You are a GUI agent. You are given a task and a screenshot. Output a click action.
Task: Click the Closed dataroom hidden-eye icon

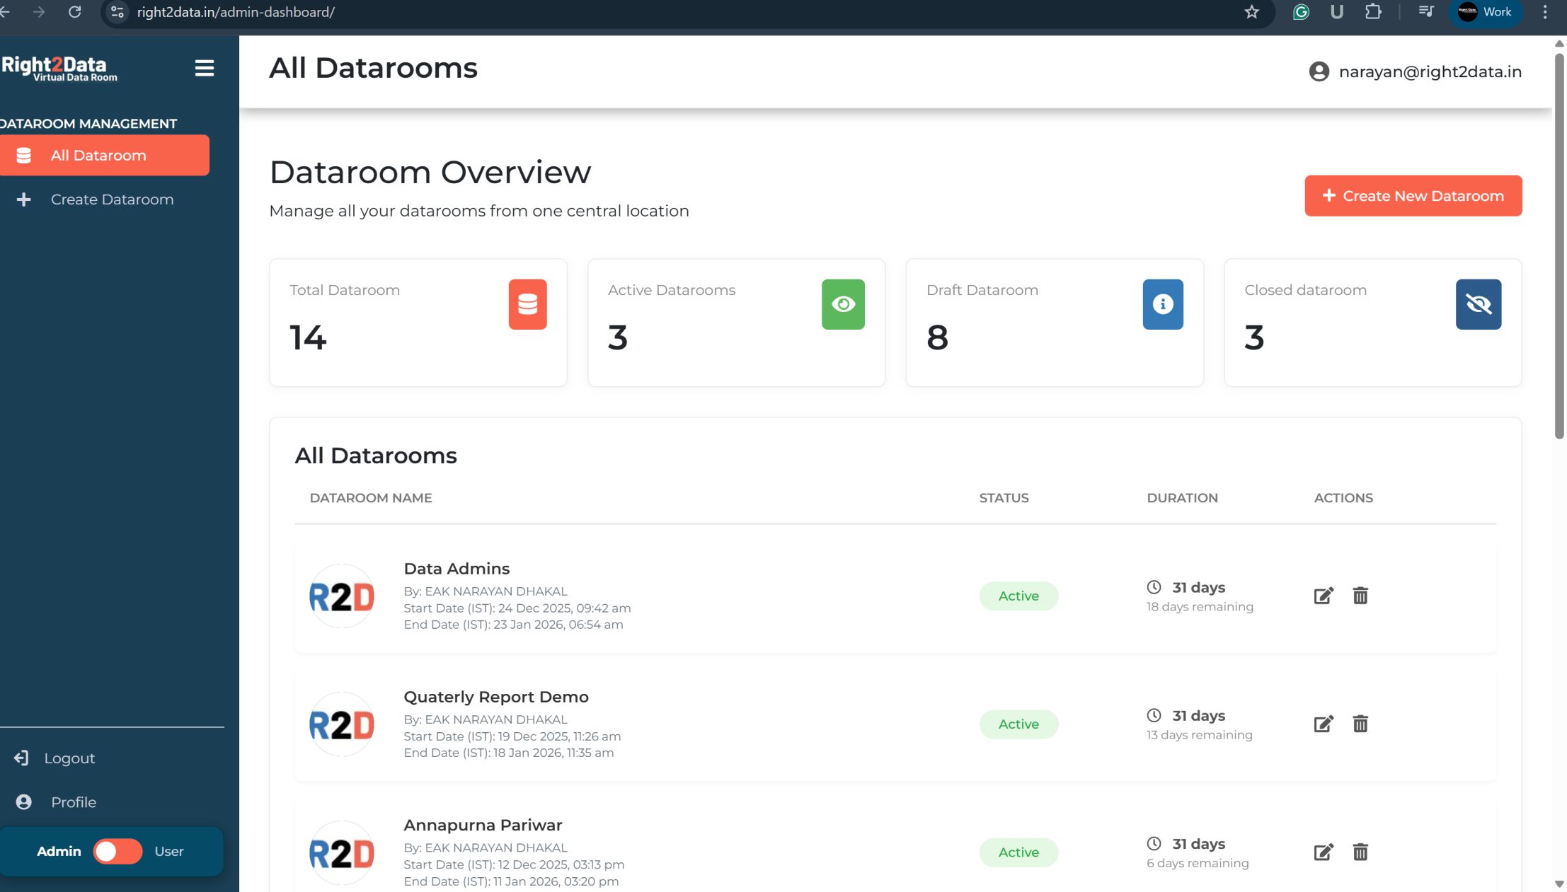[1478, 304]
